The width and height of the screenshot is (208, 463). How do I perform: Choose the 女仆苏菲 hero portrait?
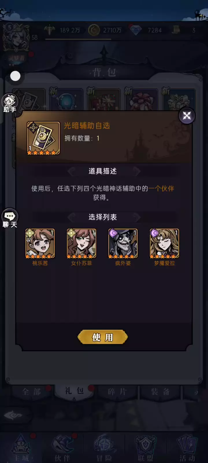pos(81,243)
